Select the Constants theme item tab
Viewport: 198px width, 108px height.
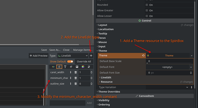[x=59, y=67]
